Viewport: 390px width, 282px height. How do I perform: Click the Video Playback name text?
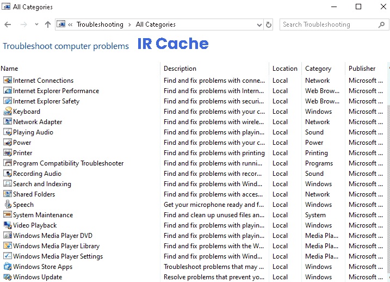[35, 225]
